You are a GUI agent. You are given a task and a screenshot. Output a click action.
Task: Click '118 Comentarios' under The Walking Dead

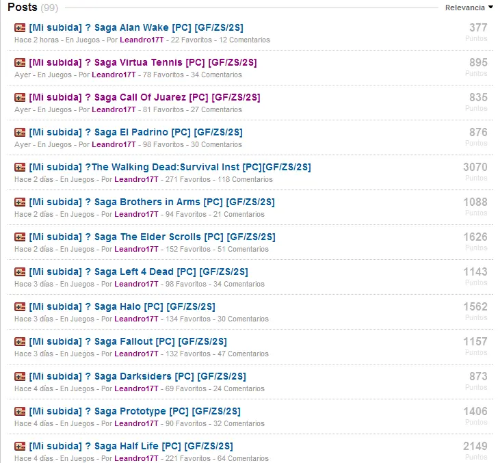246,179
